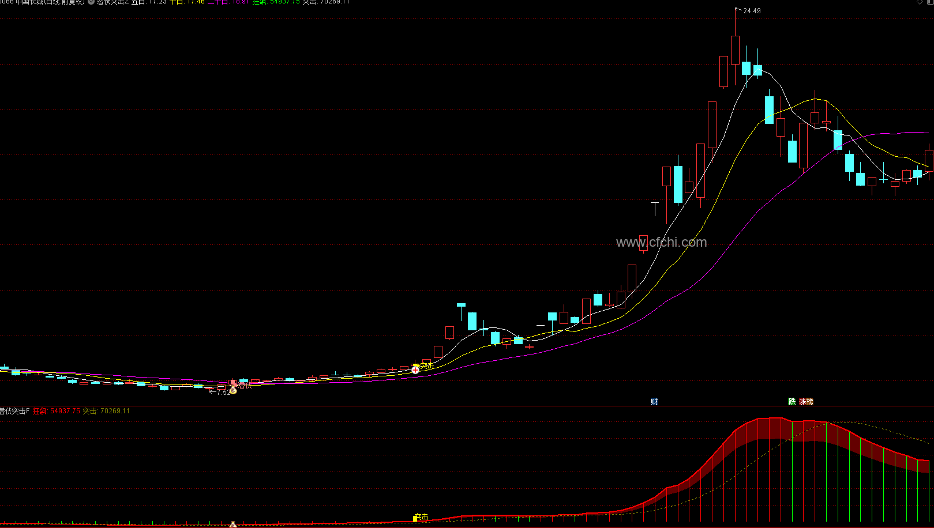The width and height of the screenshot is (934, 528).
Task: Click the blue 财 info tag
Action: [x=654, y=402]
